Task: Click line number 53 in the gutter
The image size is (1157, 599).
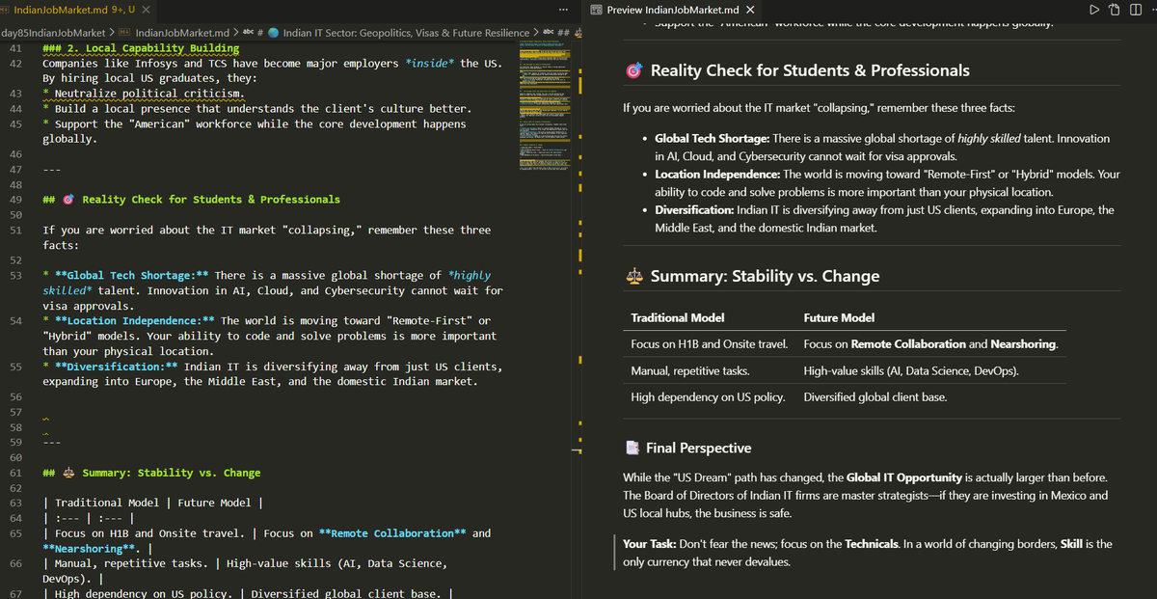Action: pyautogui.click(x=16, y=276)
